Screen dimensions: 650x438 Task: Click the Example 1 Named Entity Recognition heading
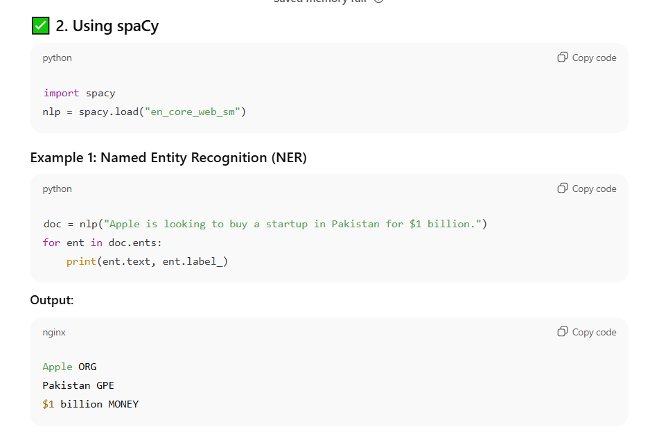(x=168, y=158)
